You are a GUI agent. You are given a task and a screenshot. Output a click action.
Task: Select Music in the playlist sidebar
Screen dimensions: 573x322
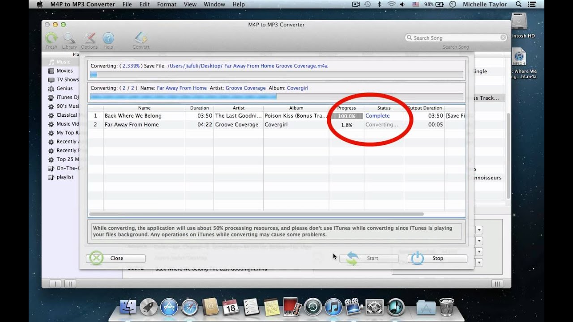[60, 62]
